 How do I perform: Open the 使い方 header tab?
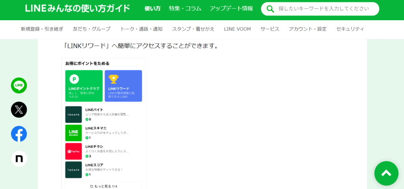click(153, 9)
